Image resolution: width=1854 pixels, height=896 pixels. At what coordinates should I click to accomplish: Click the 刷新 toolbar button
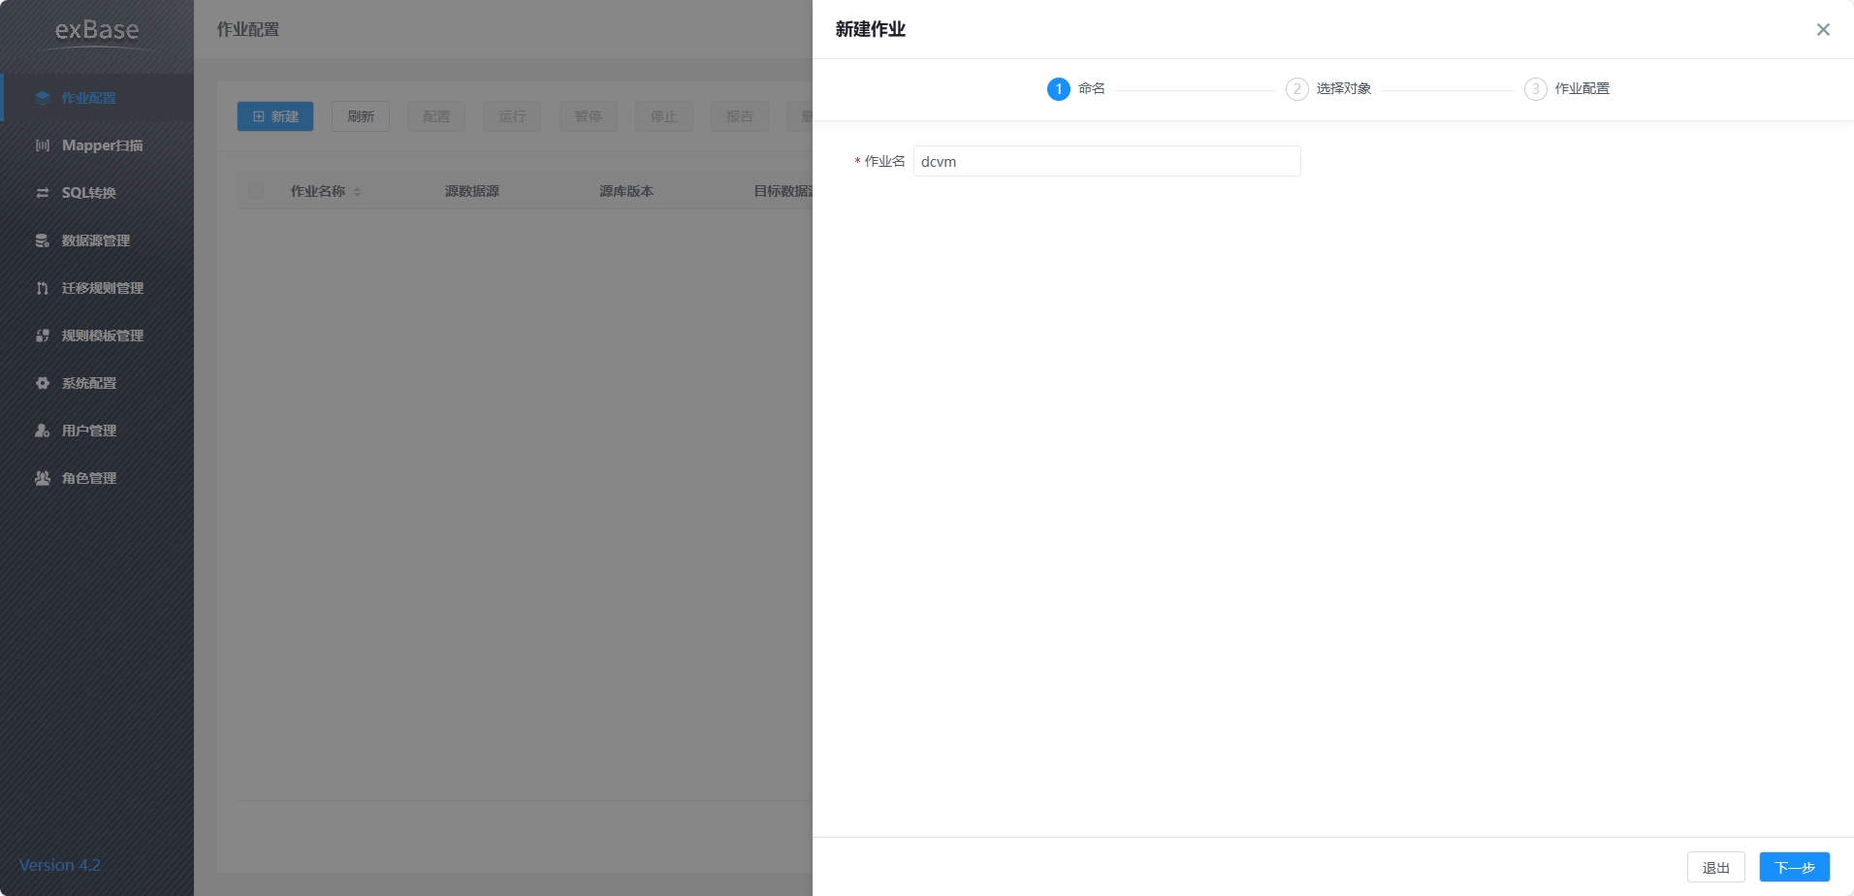(x=361, y=116)
